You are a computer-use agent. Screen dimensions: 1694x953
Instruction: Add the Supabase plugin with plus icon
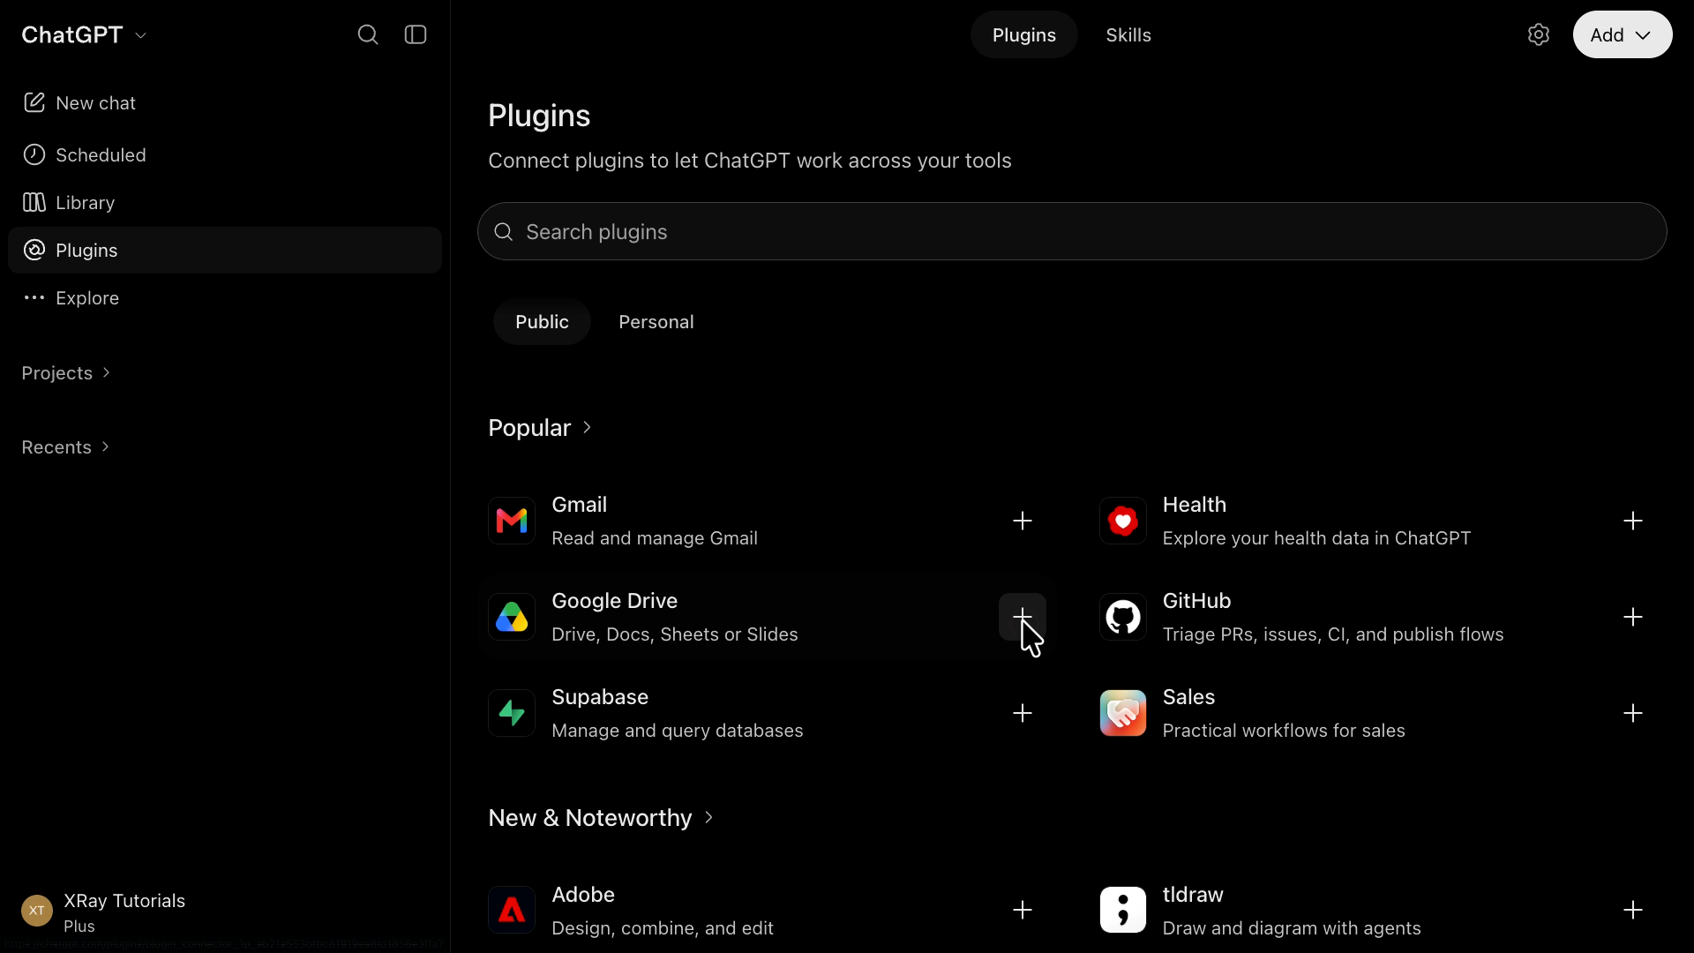point(1023,713)
